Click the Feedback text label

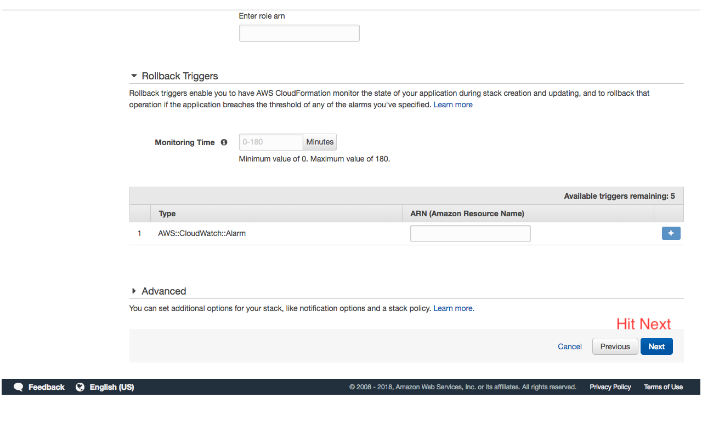[x=47, y=387]
